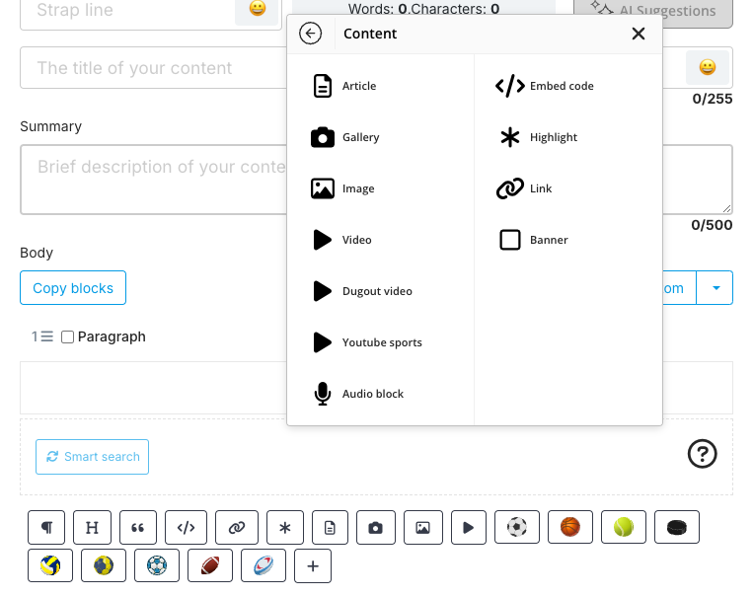Insert a gallery camera block from the toolbar

(x=376, y=527)
